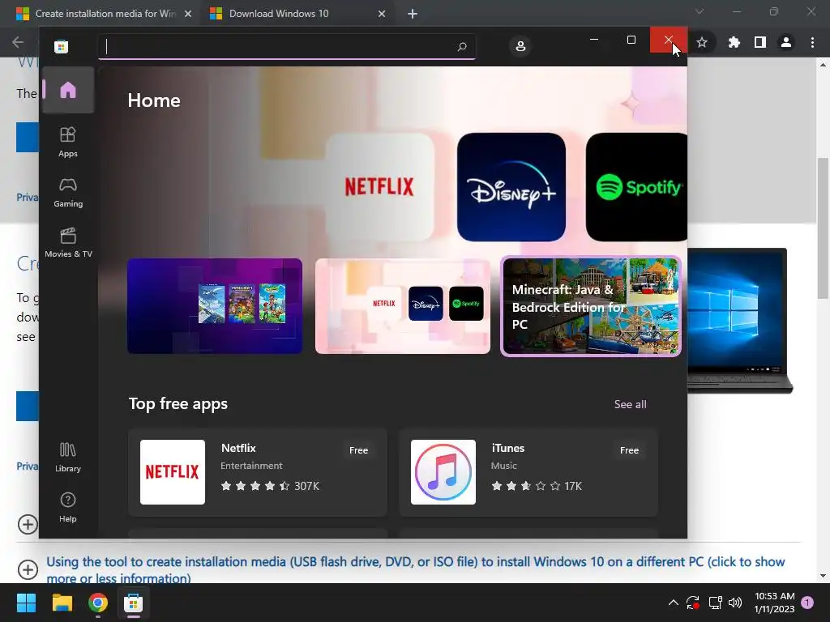830x622 pixels.
Task: Close the Download Windows 10 tab
Action: tap(382, 14)
